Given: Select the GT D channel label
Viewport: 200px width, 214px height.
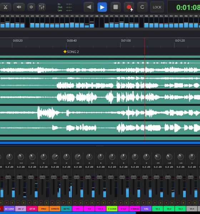Looking at the screenshot, I should click(x=32, y=209).
